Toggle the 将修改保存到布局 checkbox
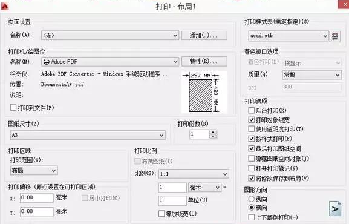Screen dimensions: 349x224 pyautogui.click(x=251, y=178)
